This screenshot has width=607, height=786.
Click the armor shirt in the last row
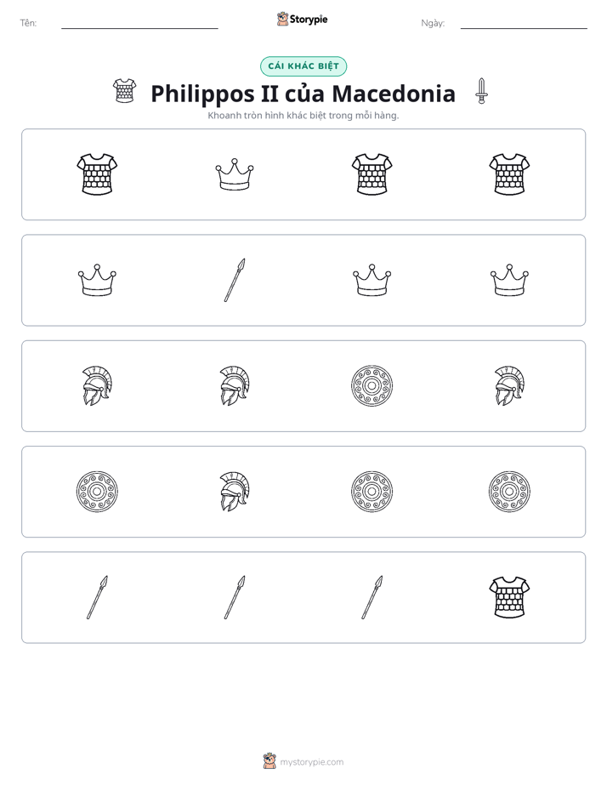[509, 597]
